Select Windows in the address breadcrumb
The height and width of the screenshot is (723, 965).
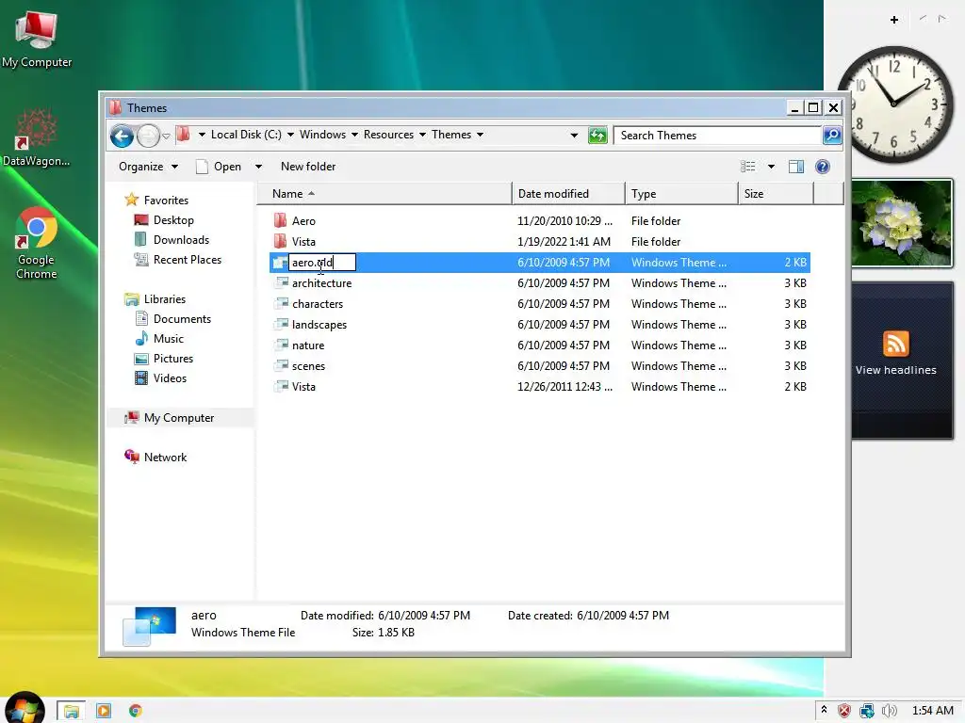click(x=322, y=135)
